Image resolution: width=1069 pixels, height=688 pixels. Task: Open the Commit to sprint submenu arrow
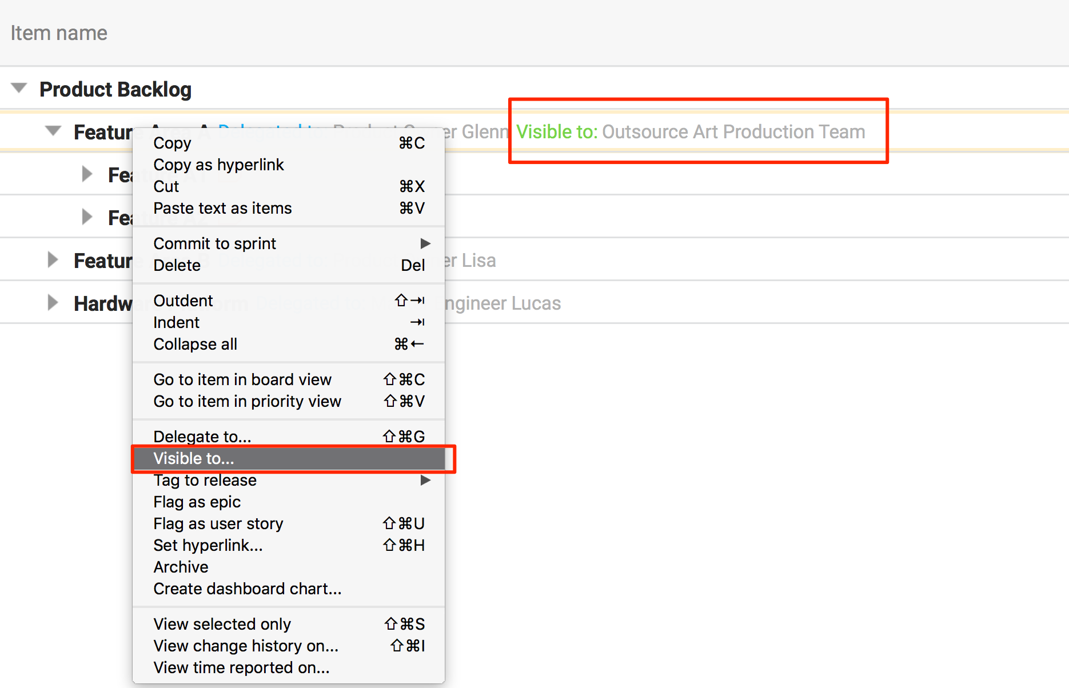tap(425, 243)
